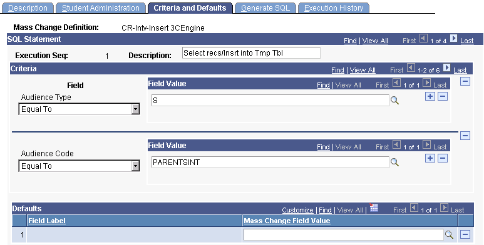
Task: Click Find link in SQL Statement header
Action: [350, 41]
